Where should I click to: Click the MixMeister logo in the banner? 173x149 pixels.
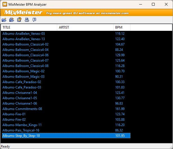(x=23, y=12)
